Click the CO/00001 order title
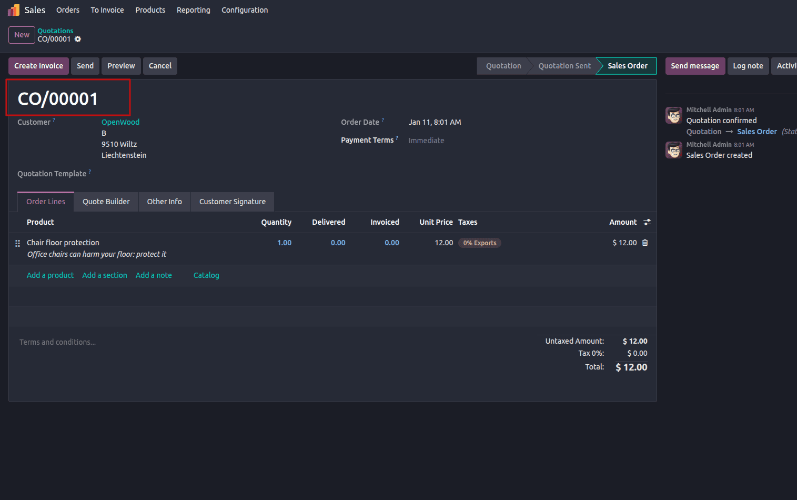 tap(58, 98)
